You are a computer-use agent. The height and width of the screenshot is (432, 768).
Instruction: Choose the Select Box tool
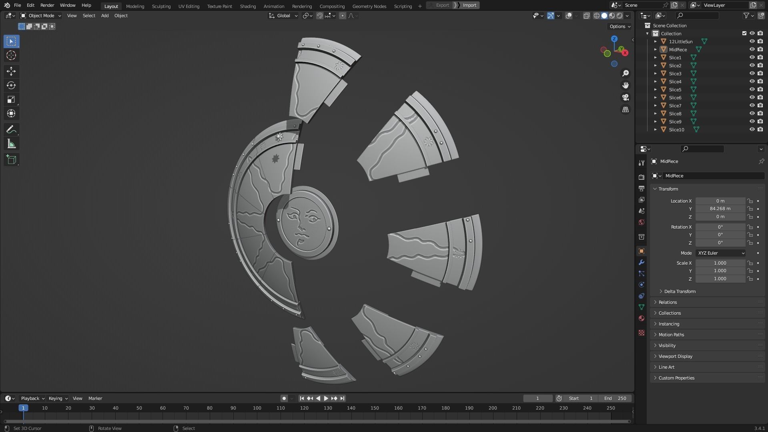pos(11,41)
